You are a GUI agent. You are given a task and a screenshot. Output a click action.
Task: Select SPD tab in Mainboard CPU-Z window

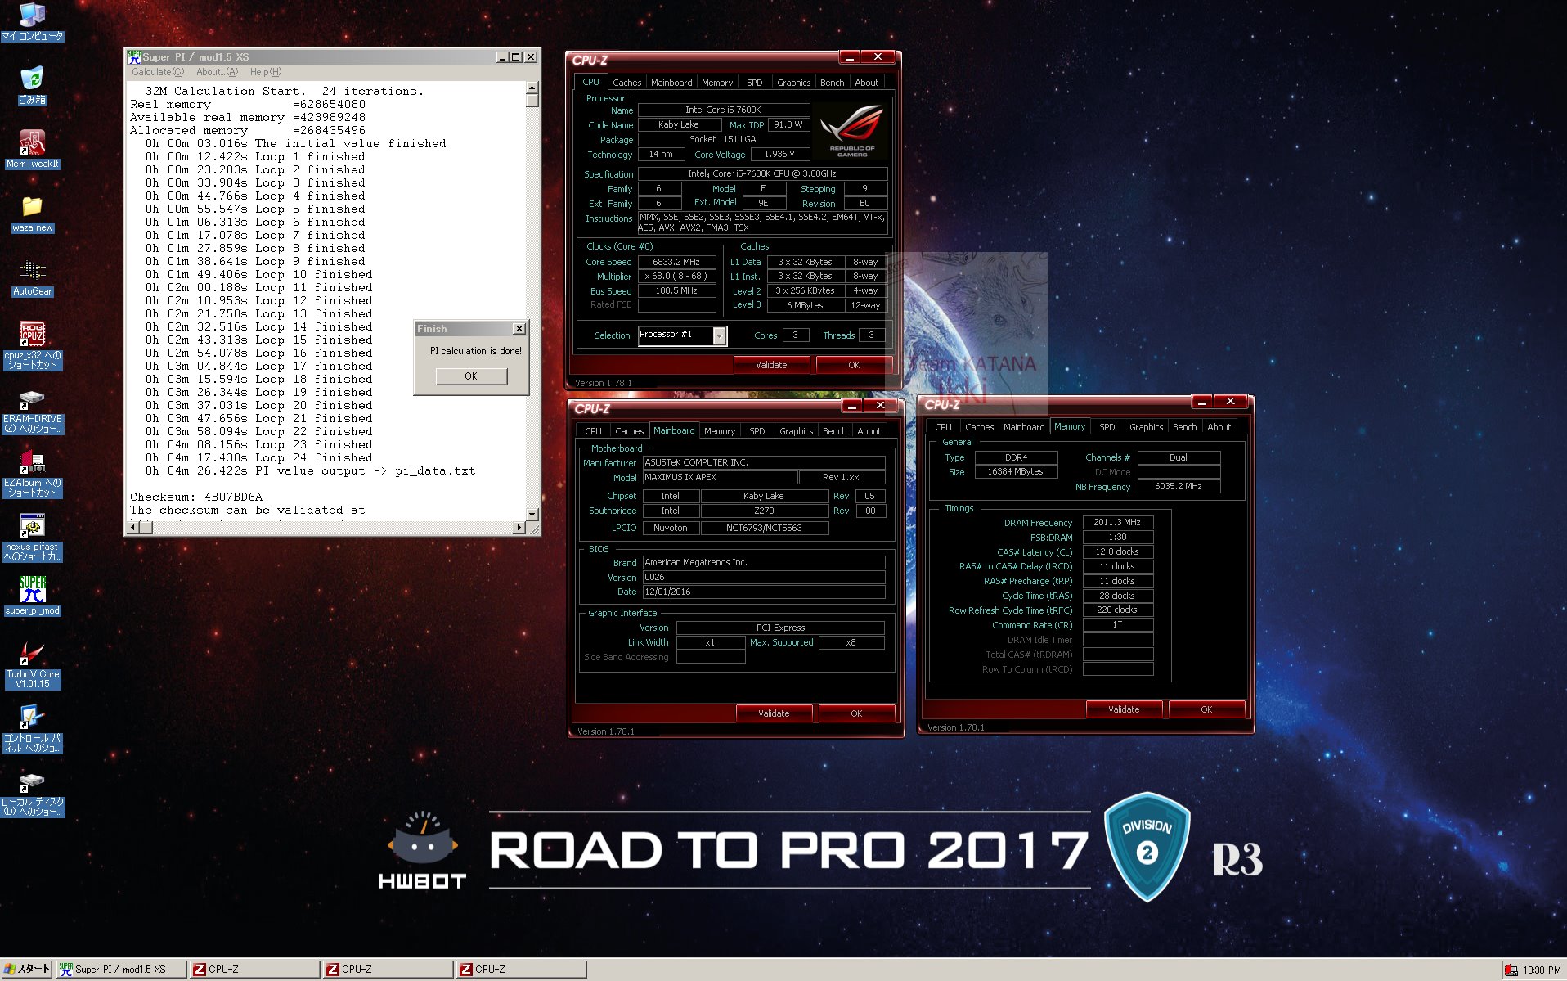coord(757,431)
